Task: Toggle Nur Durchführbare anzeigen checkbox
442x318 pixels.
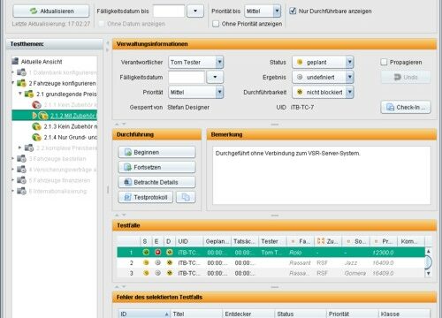Action: 293,11
